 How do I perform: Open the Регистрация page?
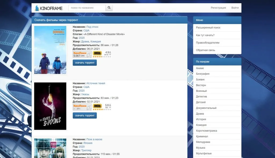click(x=218, y=8)
